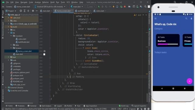Open the Dart Analysis tool window
Viewport: 195px width, 110px height.
(45, 106)
